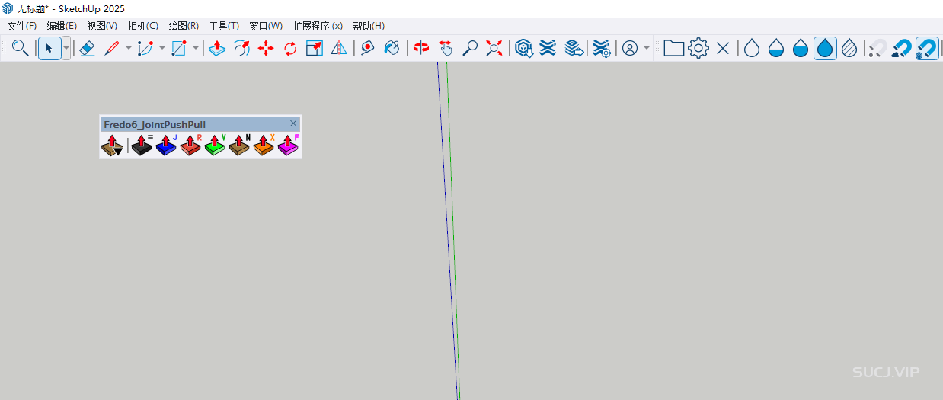This screenshot has width=943, height=400.
Task: Open the 文件(F) menu
Action: pyautogui.click(x=22, y=26)
